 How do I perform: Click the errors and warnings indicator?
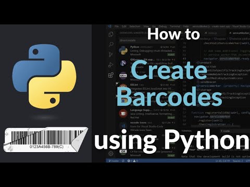click(x=133, y=161)
